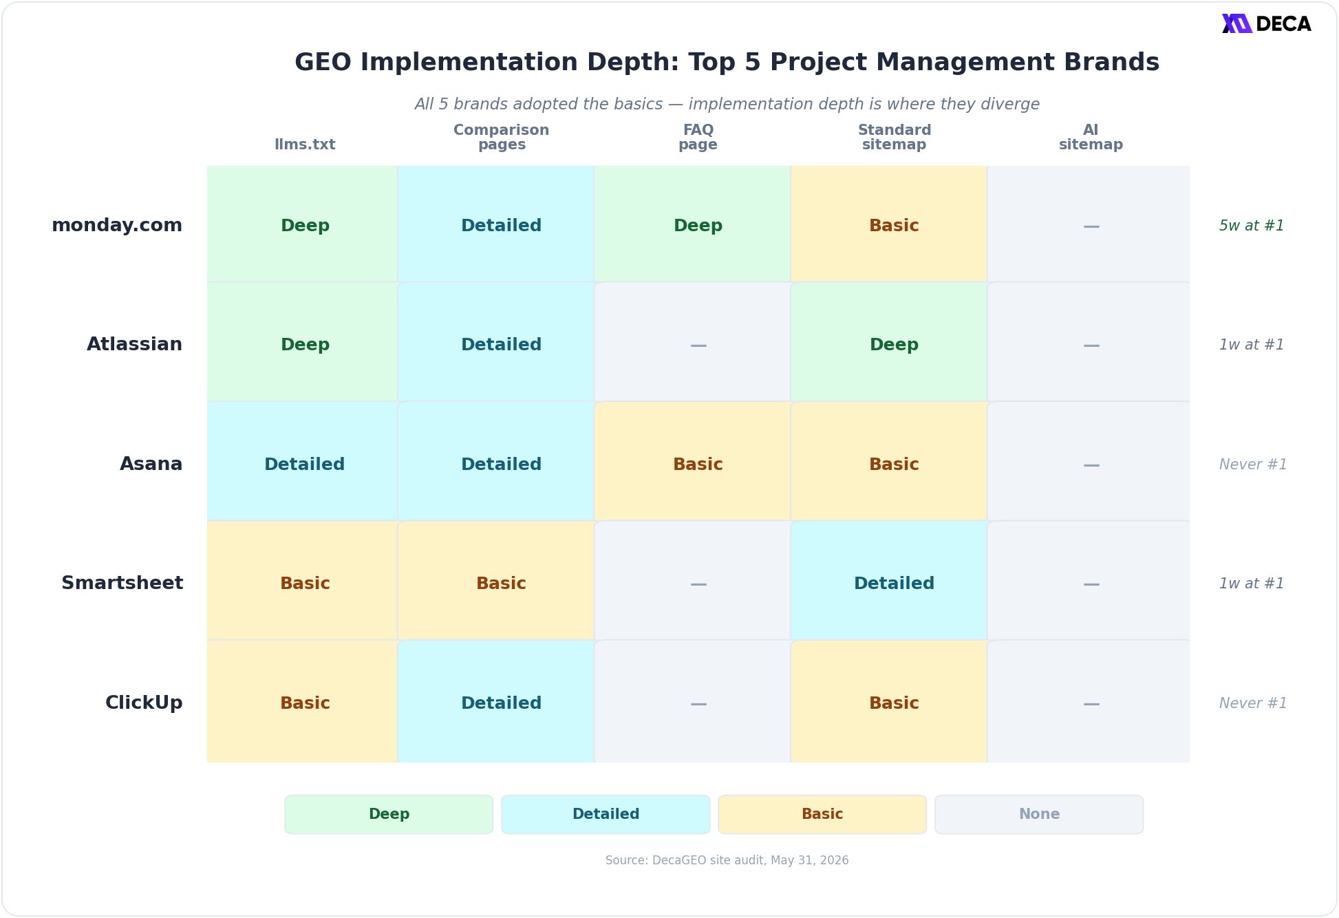Click Asana's Comparison pages Detailed cell
The height and width of the screenshot is (918, 1339).
pos(497,462)
